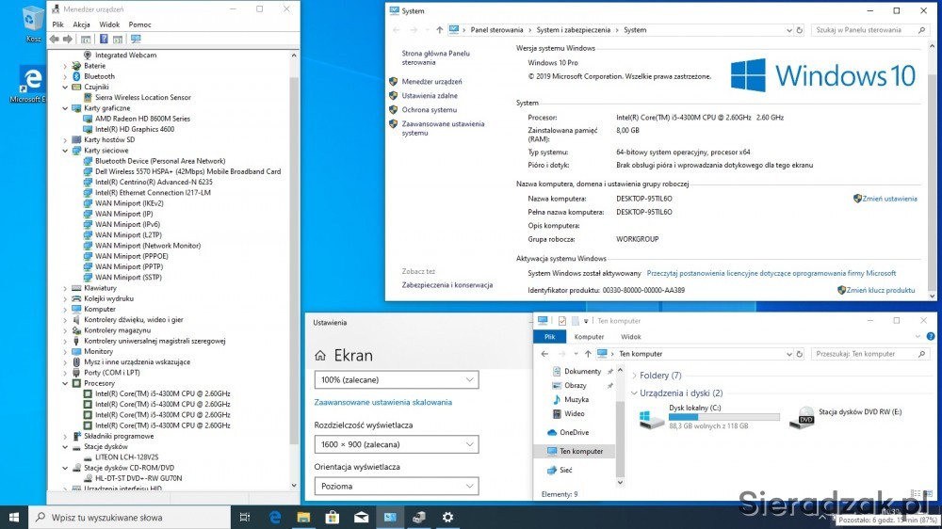Select AMD Radeon HD 8600M Series device
Screen dimensions: 942x529
142,119
